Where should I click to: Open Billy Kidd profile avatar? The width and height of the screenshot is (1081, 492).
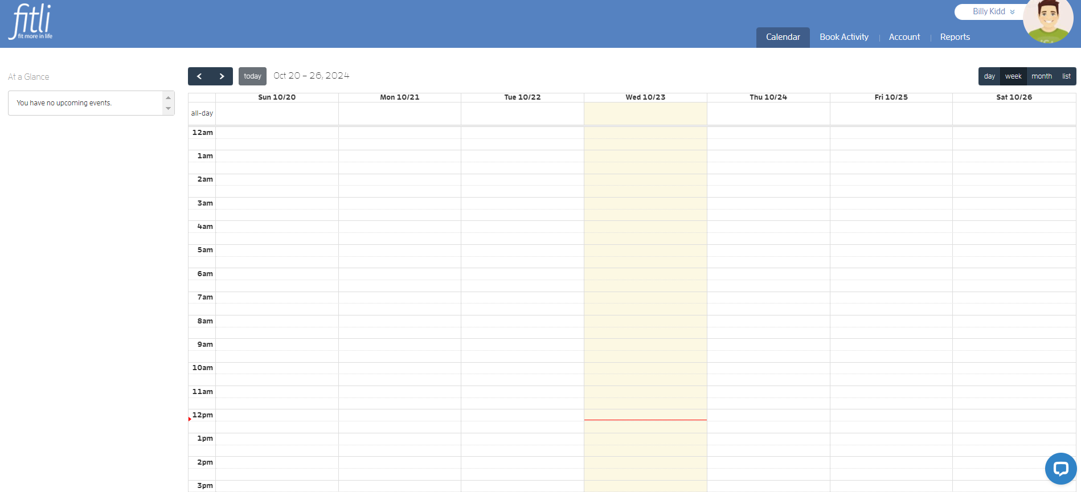(1048, 20)
